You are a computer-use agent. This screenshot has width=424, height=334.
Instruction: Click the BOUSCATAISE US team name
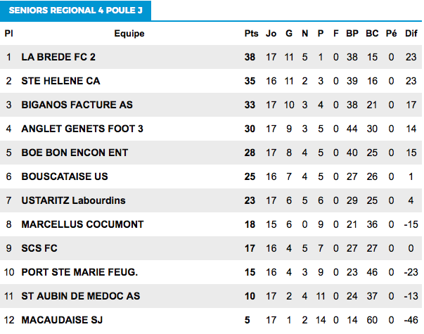click(x=65, y=176)
